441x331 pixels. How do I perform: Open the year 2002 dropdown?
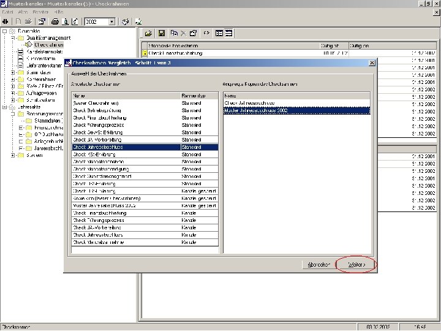coord(111,22)
